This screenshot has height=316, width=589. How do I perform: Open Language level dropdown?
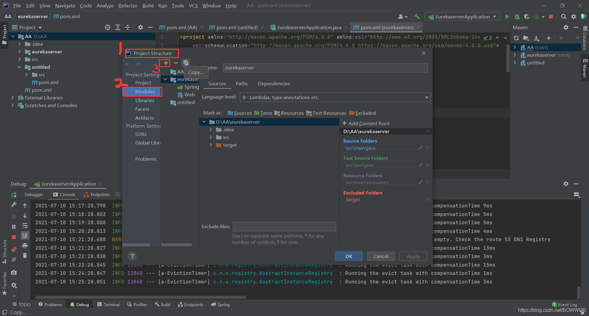point(335,97)
